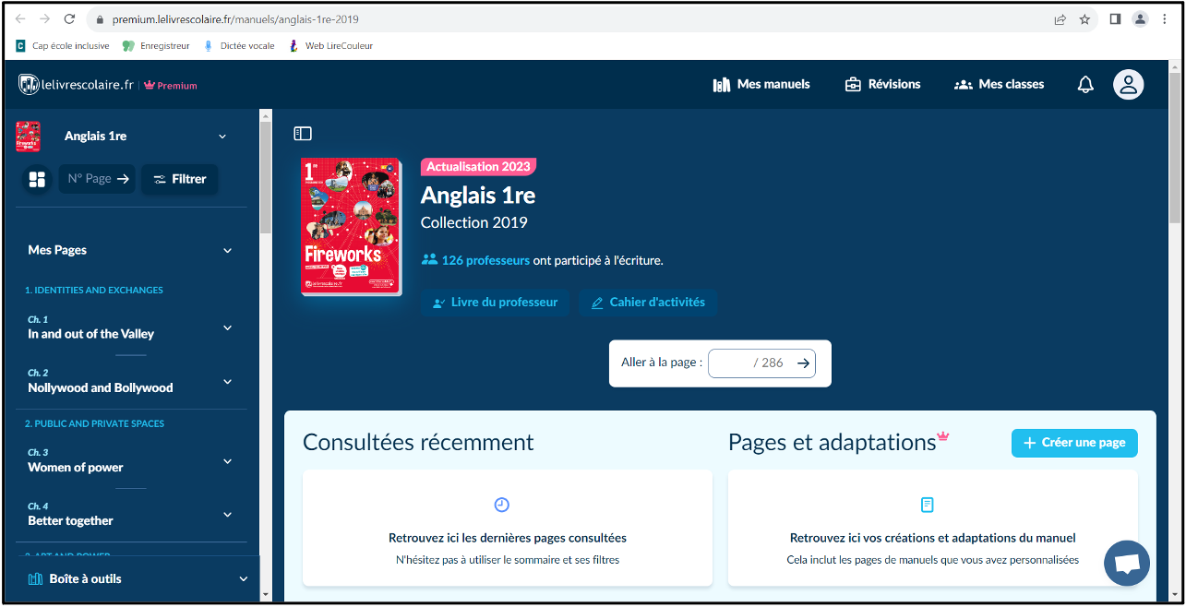Image resolution: width=1186 pixels, height=607 pixels.
Task: Click the grid view icon in sidebar
Action: pyautogui.click(x=38, y=179)
